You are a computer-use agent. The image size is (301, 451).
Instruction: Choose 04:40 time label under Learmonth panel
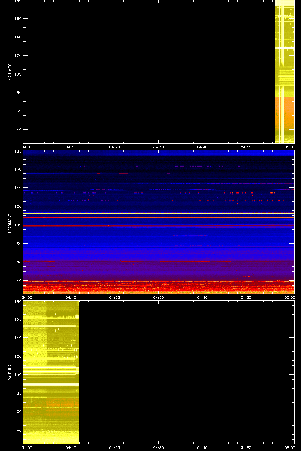(x=202, y=297)
